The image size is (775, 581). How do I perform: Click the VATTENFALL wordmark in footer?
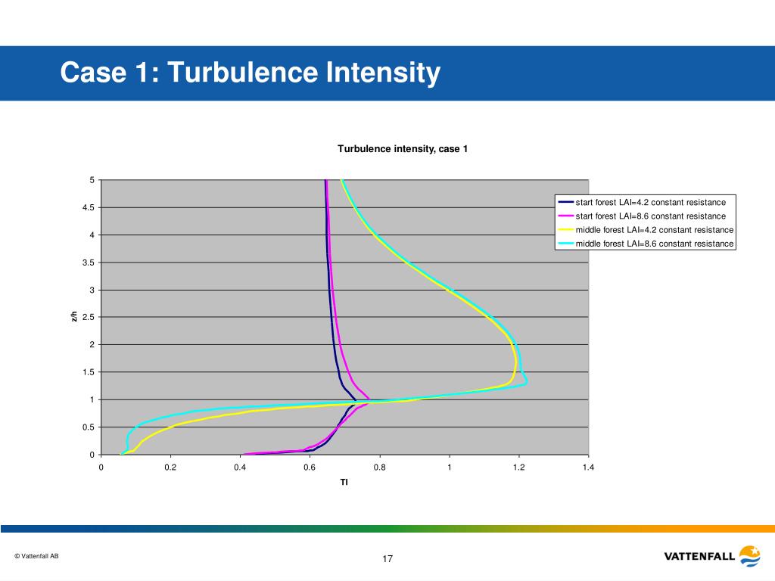pyautogui.click(x=699, y=556)
